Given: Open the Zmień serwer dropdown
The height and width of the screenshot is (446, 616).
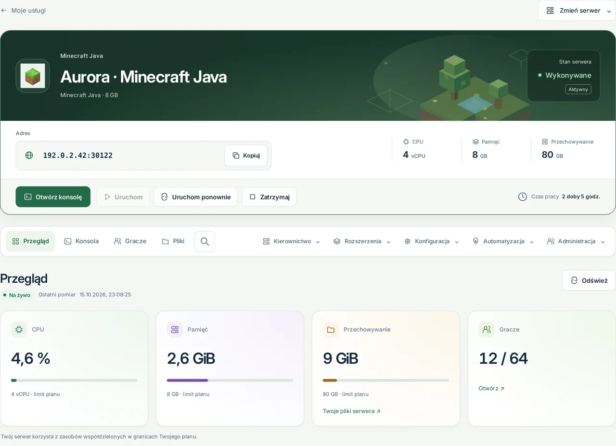Looking at the screenshot, I should pos(577,11).
